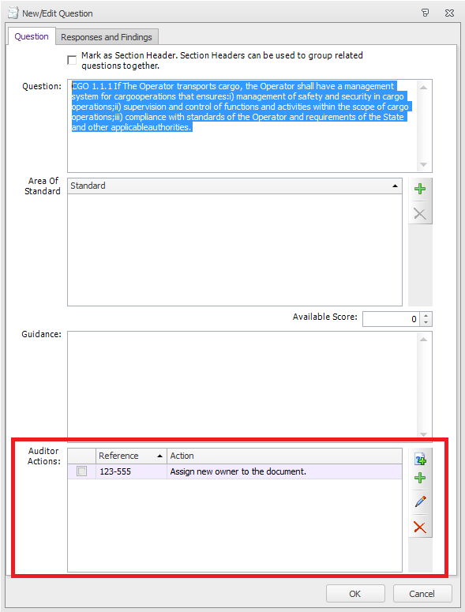This screenshot has height=612, width=465.
Task: Tick the checkbox for action 123-555
Action: point(81,471)
